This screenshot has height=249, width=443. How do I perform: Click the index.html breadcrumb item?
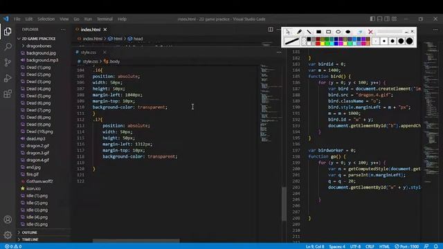pyautogui.click(x=90, y=39)
